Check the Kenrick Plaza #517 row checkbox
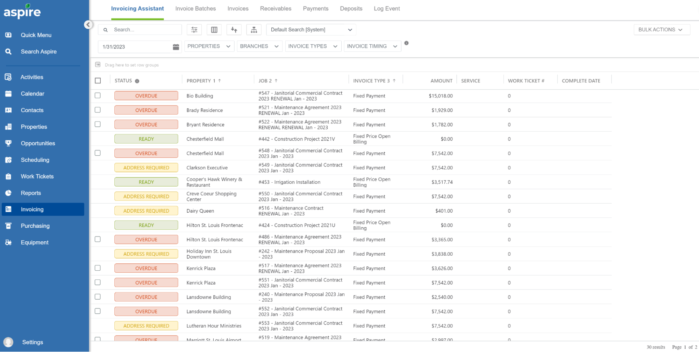The width and height of the screenshot is (699, 352). [98, 268]
